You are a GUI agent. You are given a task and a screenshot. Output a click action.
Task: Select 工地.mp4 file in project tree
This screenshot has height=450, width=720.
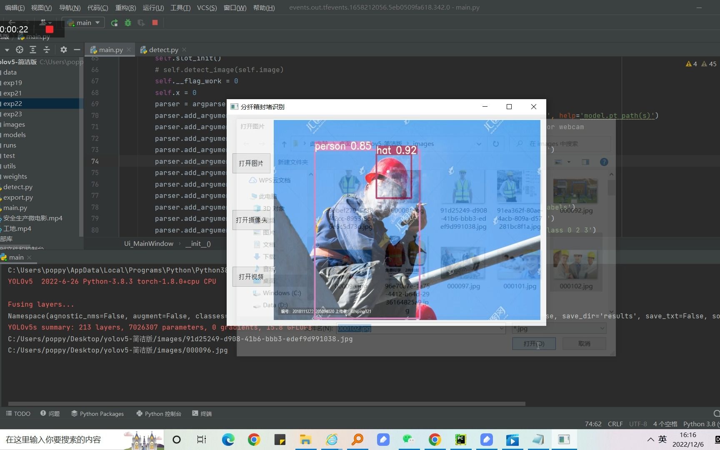pos(17,229)
